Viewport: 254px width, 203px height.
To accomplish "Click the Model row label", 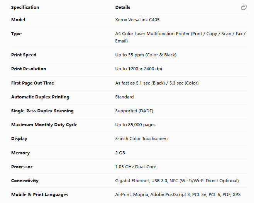I will point(18,20).
